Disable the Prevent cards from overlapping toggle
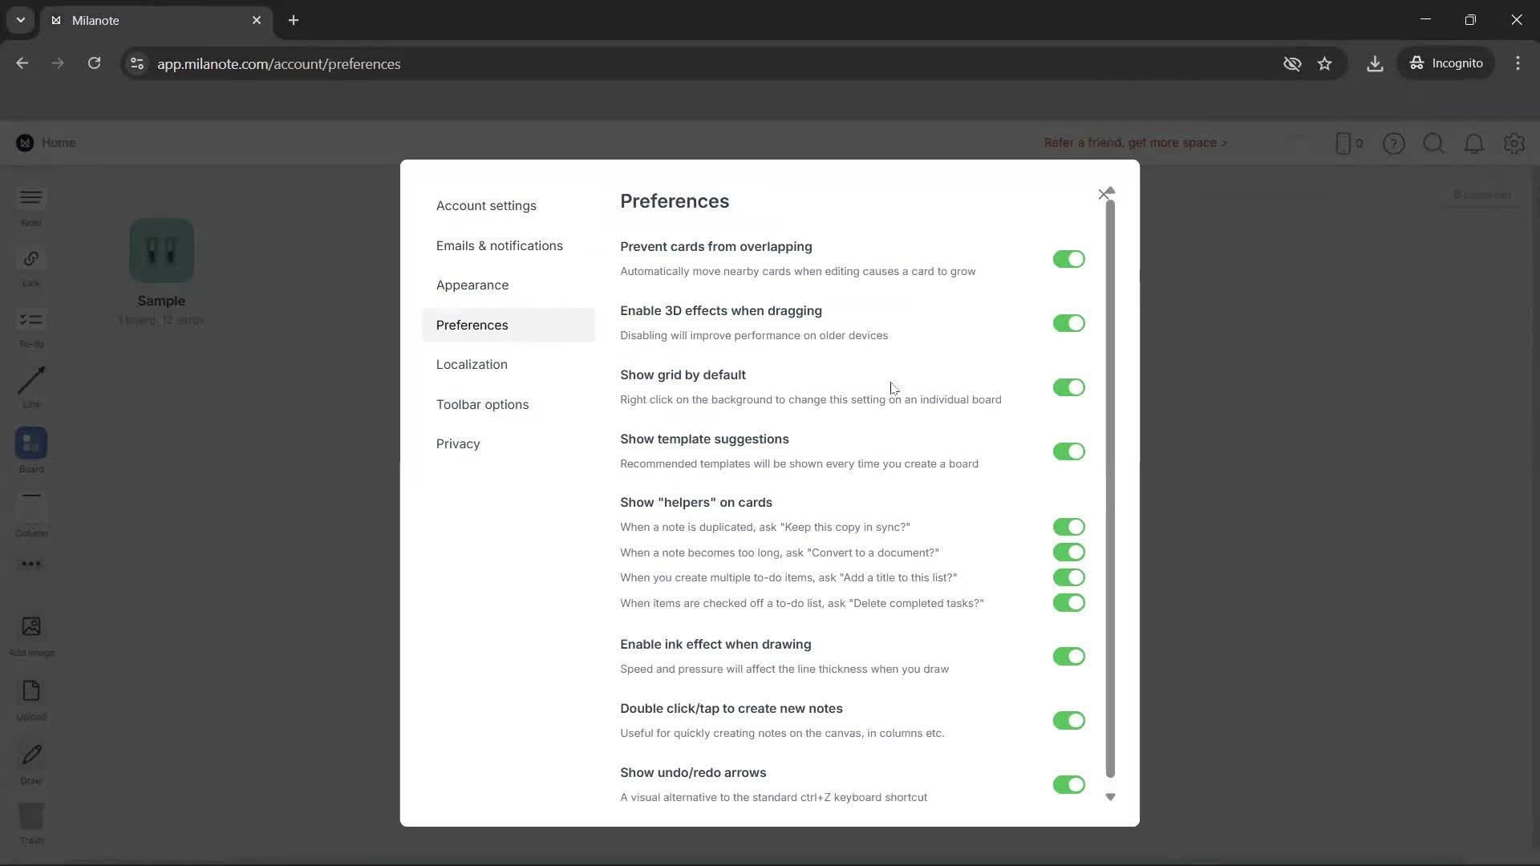Screen dimensions: 1540x866 click(x=1069, y=258)
